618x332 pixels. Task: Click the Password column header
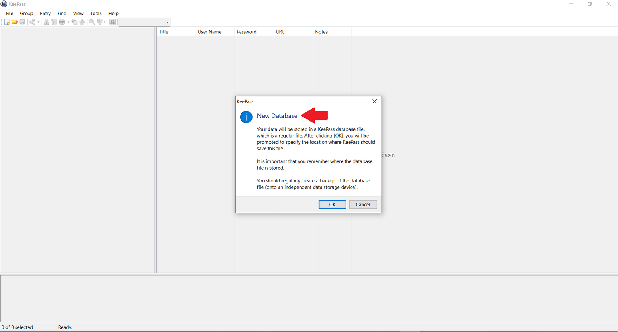click(x=254, y=32)
